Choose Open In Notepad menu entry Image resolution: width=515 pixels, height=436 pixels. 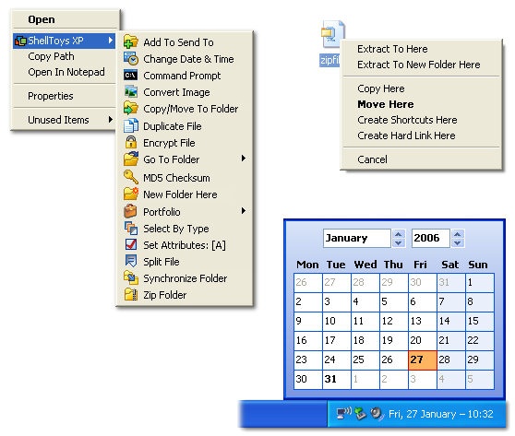pos(66,72)
